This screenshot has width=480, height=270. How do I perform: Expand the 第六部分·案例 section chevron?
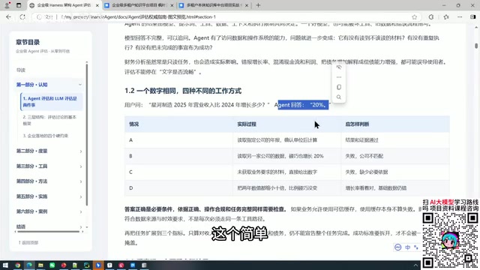81,211
